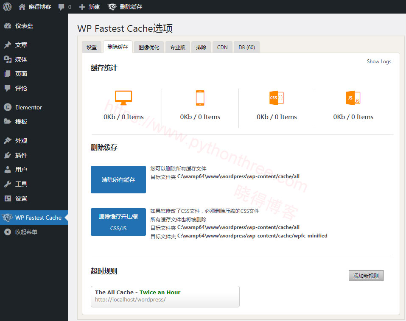Open the Show Logs link
The image size is (406, 321).
point(379,61)
